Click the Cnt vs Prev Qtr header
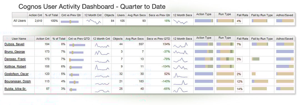The width and height of the screenshot is (300, 105). (71, 15)
